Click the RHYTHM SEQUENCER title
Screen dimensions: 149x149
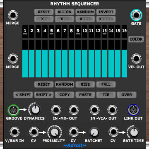pyautogui.click(x=74, y=4)
